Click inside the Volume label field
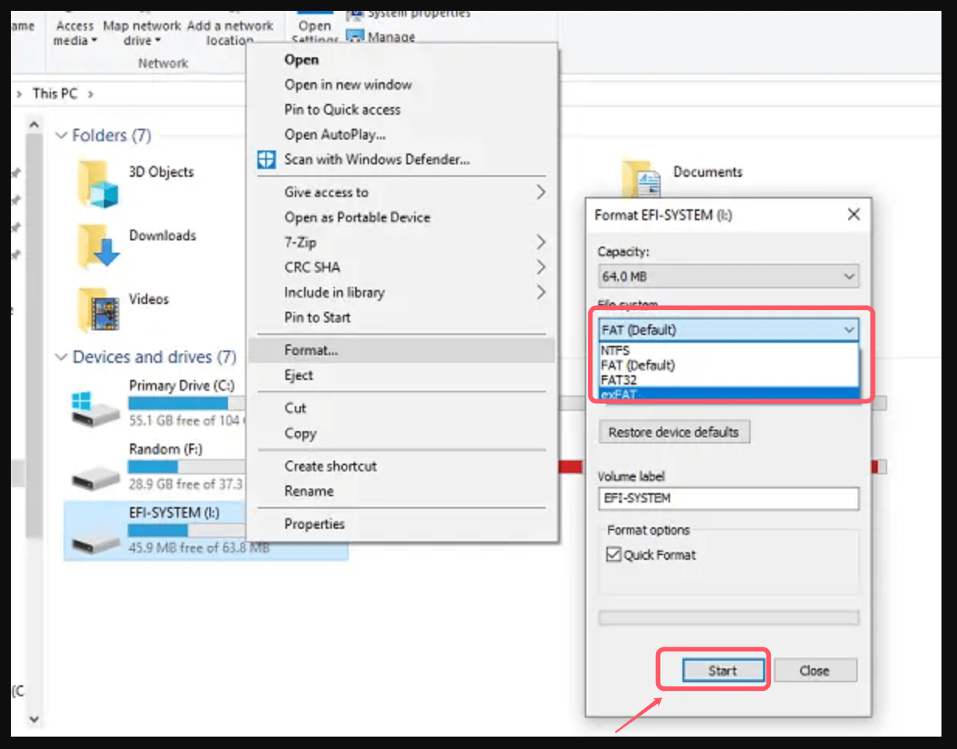This screenshot has width=957, height=749. pos(727,499)
